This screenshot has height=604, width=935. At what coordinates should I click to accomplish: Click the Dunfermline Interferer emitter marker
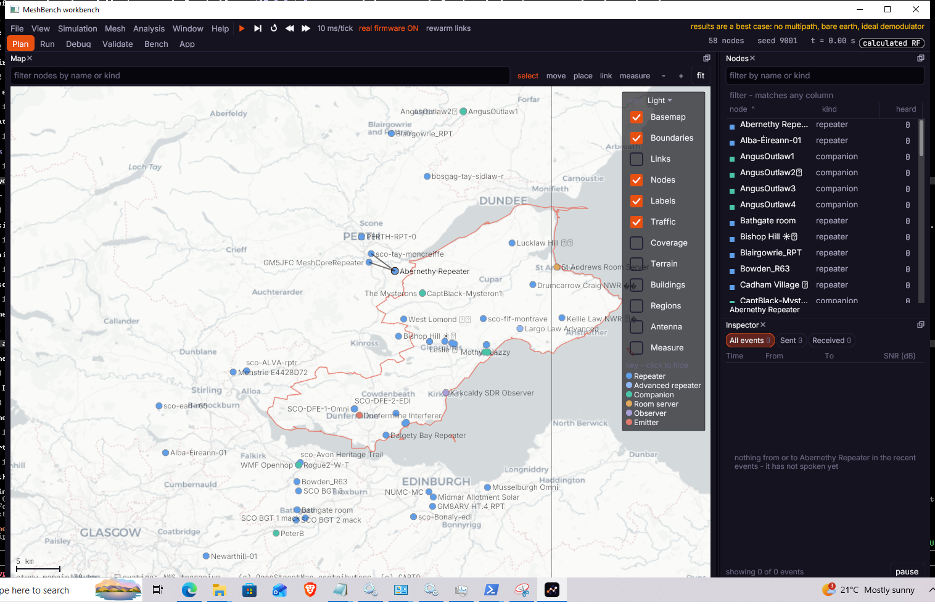(x=360, y=415)
